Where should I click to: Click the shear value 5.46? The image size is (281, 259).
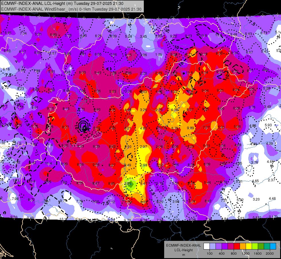[x=207, y=183]
